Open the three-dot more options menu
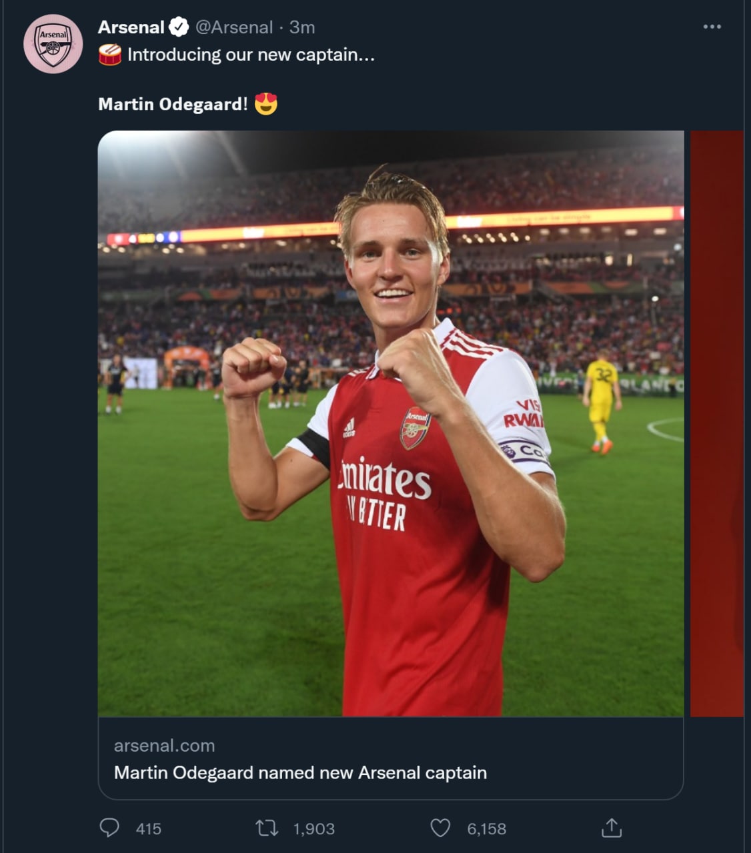The height and width of the screenshot is (853, 751). pos(712,27)
